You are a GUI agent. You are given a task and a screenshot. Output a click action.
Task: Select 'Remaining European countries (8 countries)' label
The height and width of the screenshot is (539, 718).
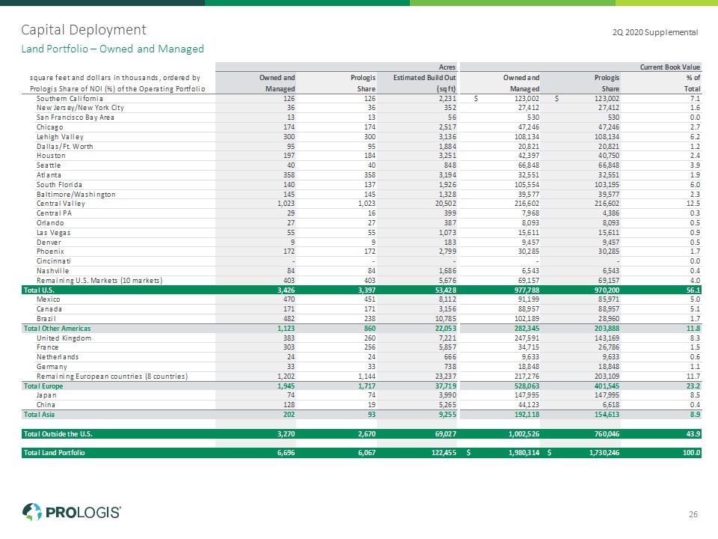(x=112, y=377)
